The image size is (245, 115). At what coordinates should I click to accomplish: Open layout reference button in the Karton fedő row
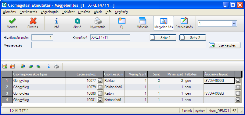tap(238, 100)
